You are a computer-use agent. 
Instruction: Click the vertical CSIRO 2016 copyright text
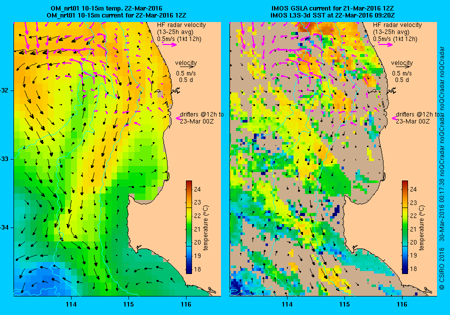[x=442, y=168]
